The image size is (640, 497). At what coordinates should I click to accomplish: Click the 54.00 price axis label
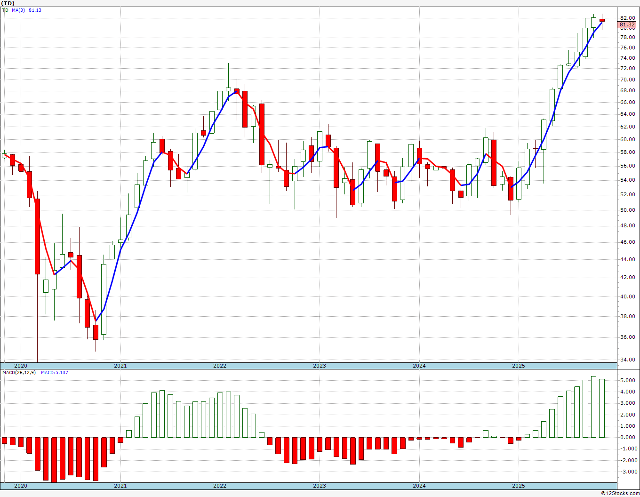click(x=627, y=180)
